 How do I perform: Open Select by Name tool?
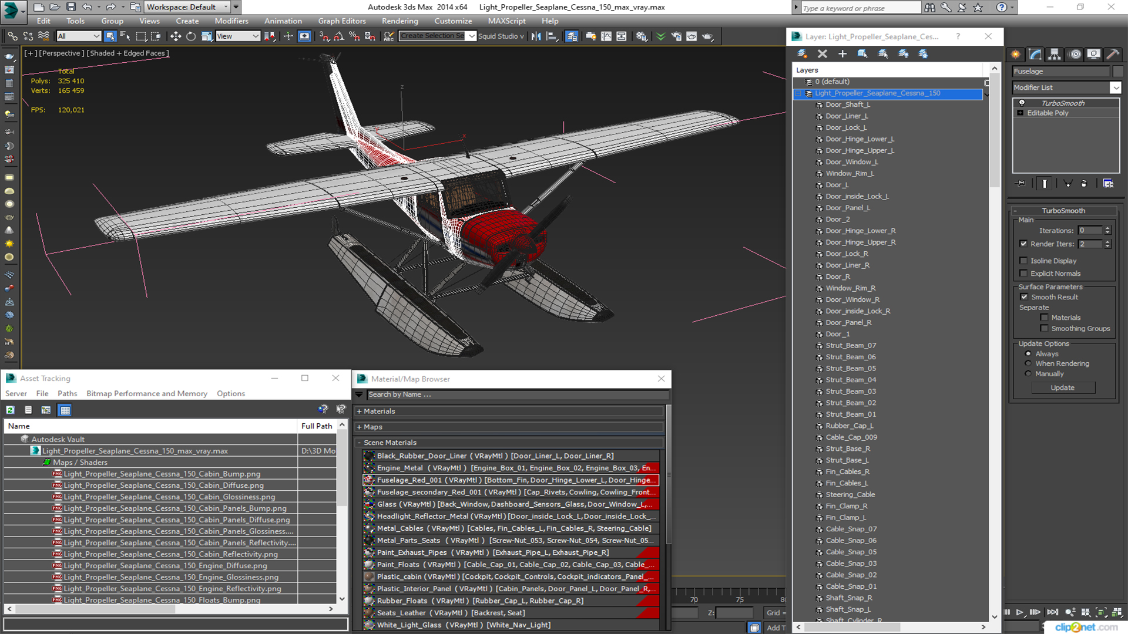coord(125,36)
